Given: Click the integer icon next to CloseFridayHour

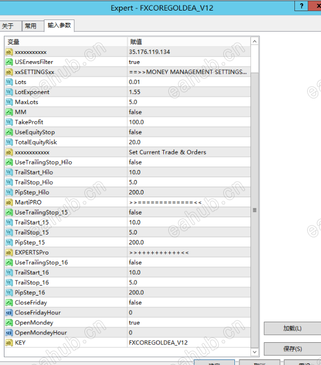Looking at the screenshot, I should pyautogui.click(x=9, y=312).
